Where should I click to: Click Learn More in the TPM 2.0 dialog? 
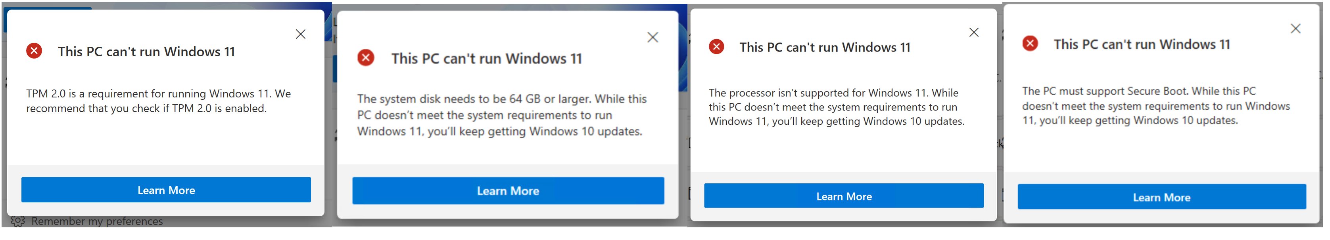[166, 190]
